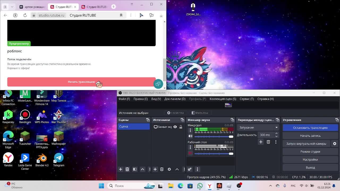The height and width of the screenshot is (191, 340).
Task: Open scene filters icon in Scenes toolbar
Action: click(135, 169)
